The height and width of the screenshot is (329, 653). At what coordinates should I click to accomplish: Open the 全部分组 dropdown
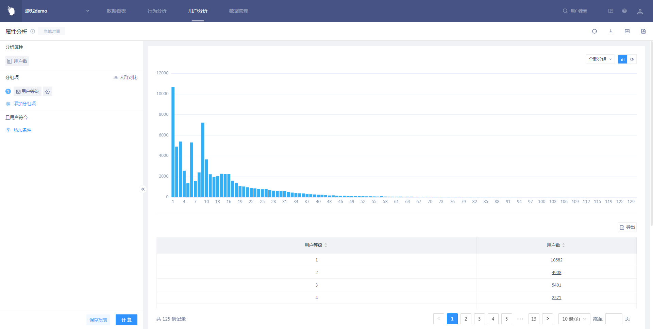(600, 59)
